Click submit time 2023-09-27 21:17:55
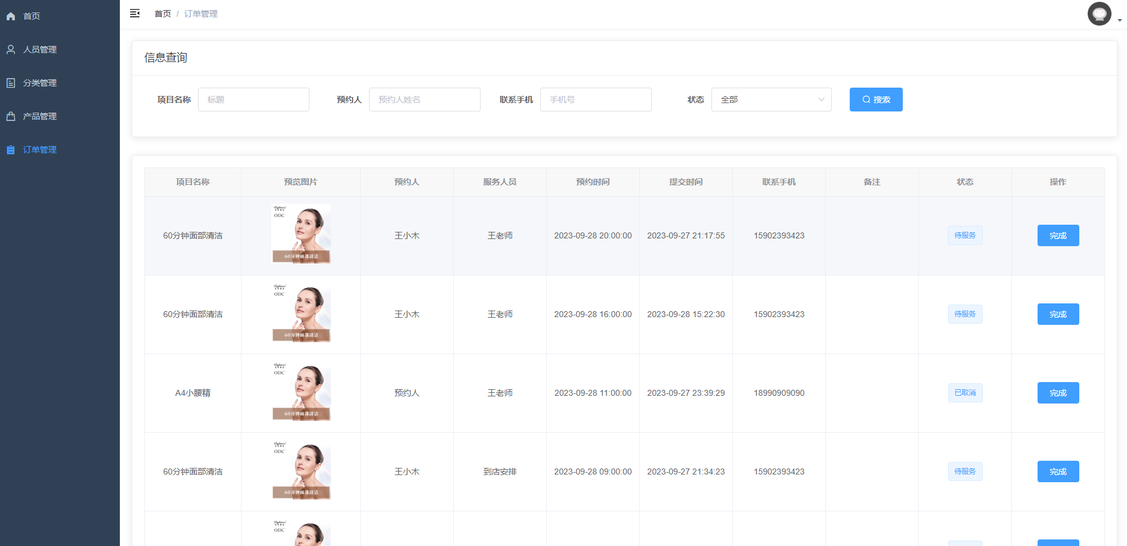The height and width of the screenshot is (546, 1127). (686, 235)
